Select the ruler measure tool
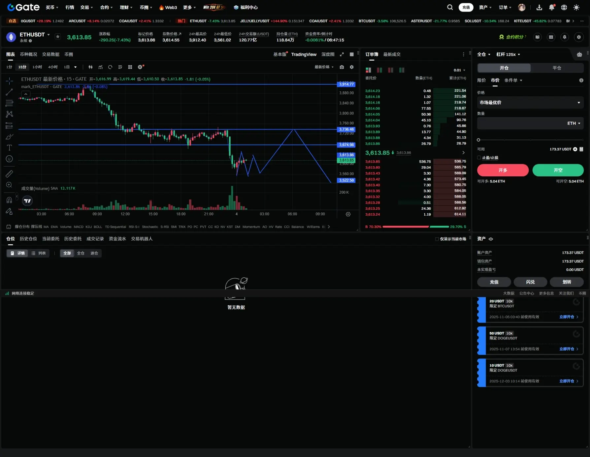This screenshot has width=590, height=457. (x=9, y=173)
